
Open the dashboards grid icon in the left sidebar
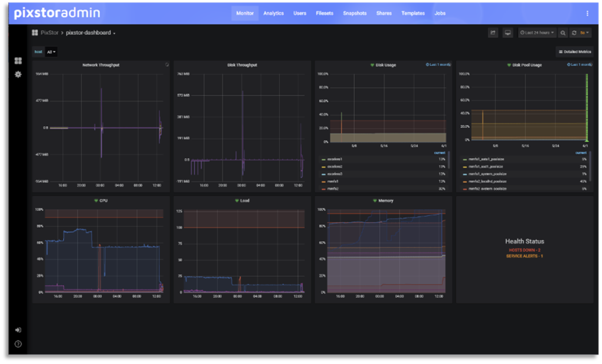click(x=18, y=61)
